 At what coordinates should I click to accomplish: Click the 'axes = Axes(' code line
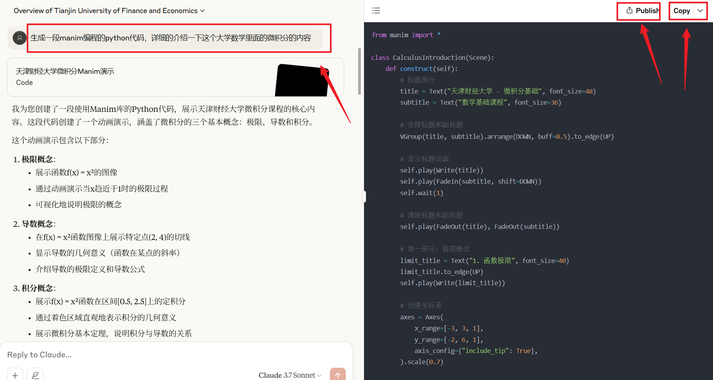point(421,317)
